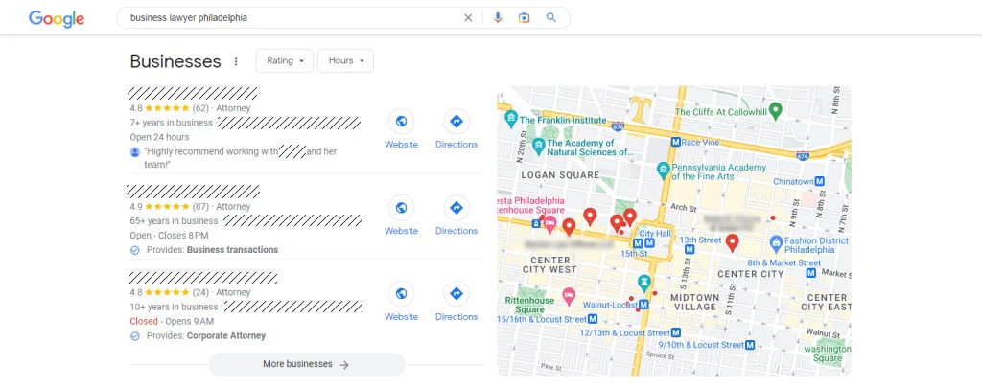
Task: Get Directions to the 24-review attorney
Action: 456,301
